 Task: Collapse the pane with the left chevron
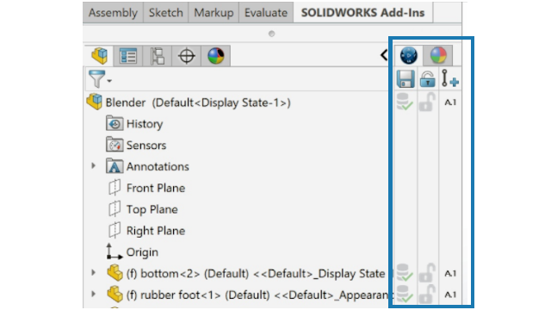click(384, 55)
